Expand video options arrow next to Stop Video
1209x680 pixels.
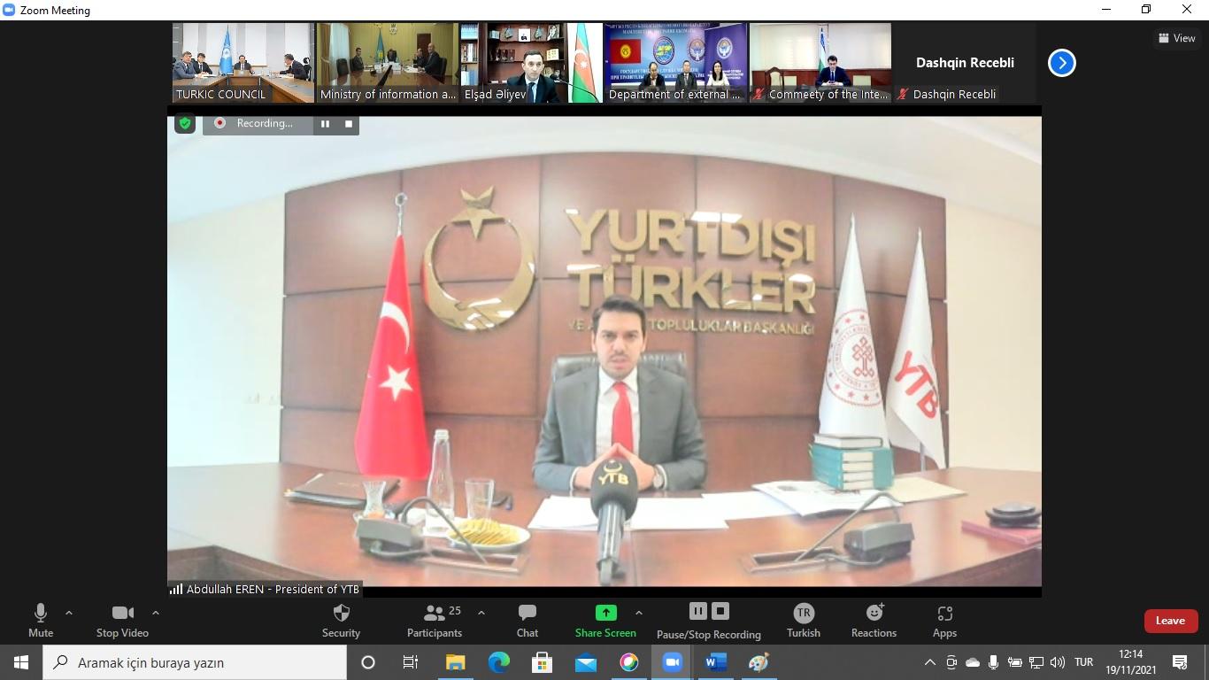156,613
